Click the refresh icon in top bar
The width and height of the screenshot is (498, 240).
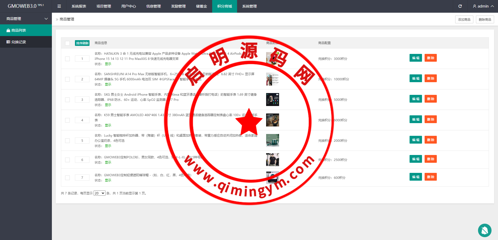tap(460, 6)
